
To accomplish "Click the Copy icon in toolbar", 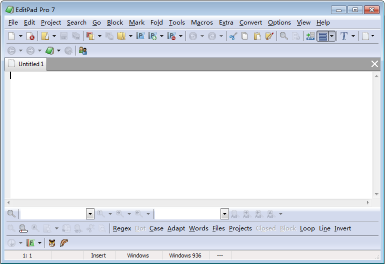I will pos(244,36).
